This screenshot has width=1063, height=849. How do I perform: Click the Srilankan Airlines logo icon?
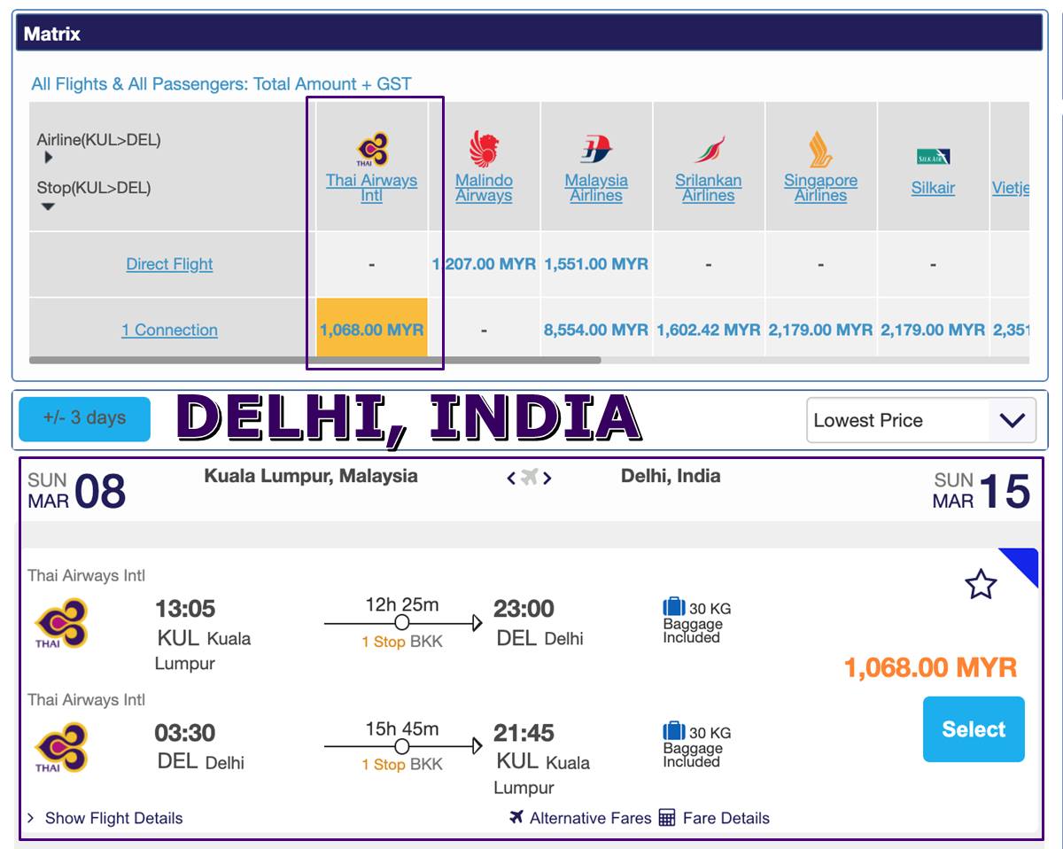(x=709, y=150)
